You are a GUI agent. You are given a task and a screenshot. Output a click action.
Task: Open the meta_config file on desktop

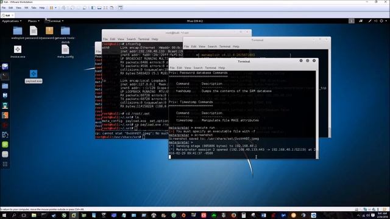tap(65, 52)
